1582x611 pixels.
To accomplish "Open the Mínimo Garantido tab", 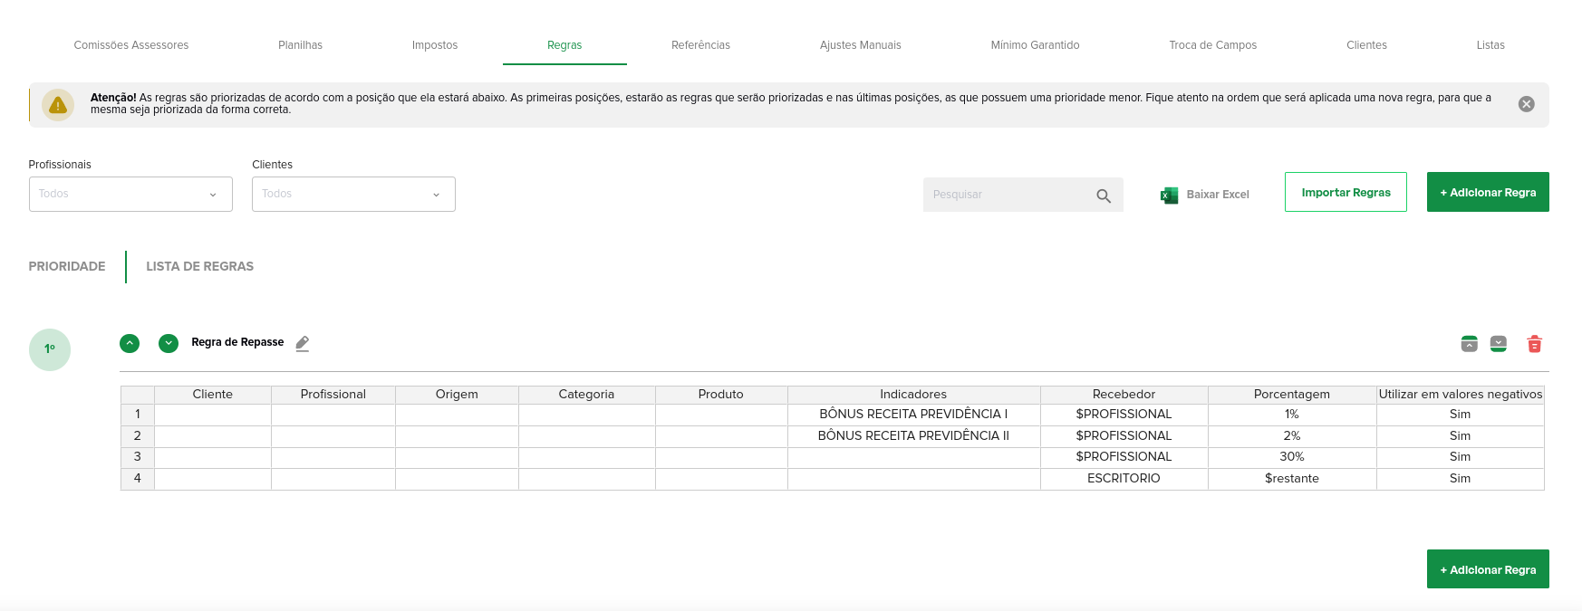I will (1035, 45).
